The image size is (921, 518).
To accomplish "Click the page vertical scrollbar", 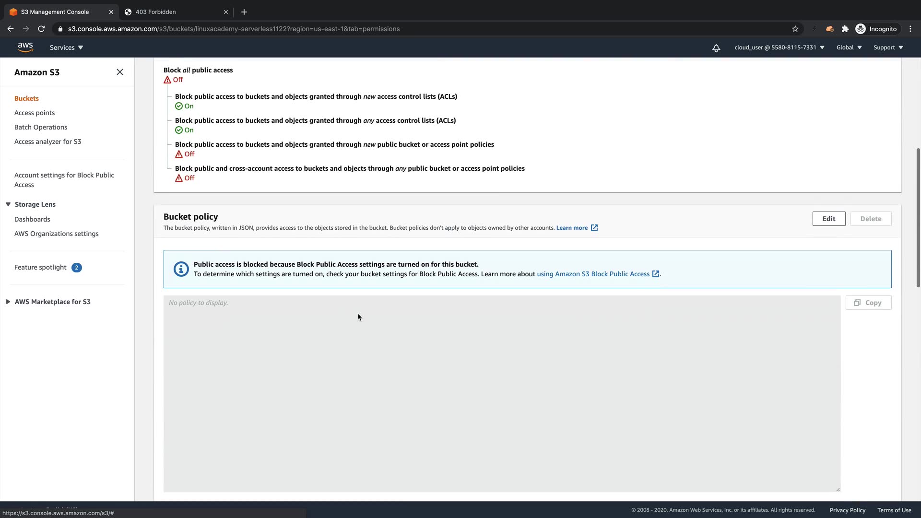I will pyautogui.click(x=918, y=217).
